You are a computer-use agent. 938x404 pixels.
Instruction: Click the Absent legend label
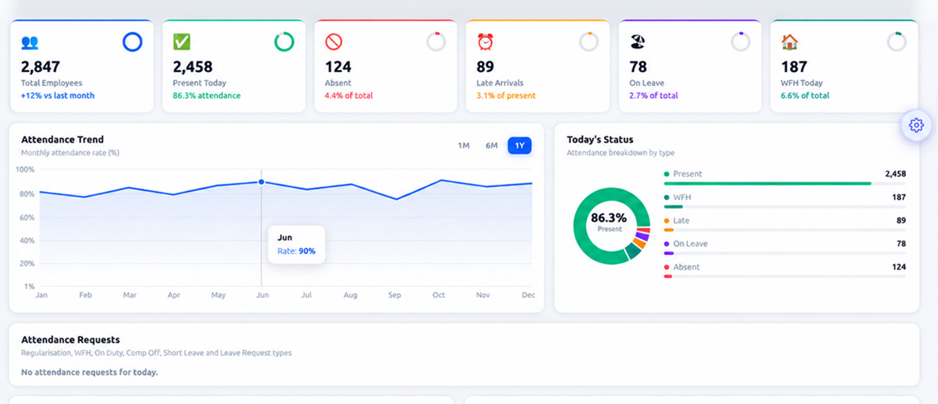pyautogui.click(x=686, y=267)
